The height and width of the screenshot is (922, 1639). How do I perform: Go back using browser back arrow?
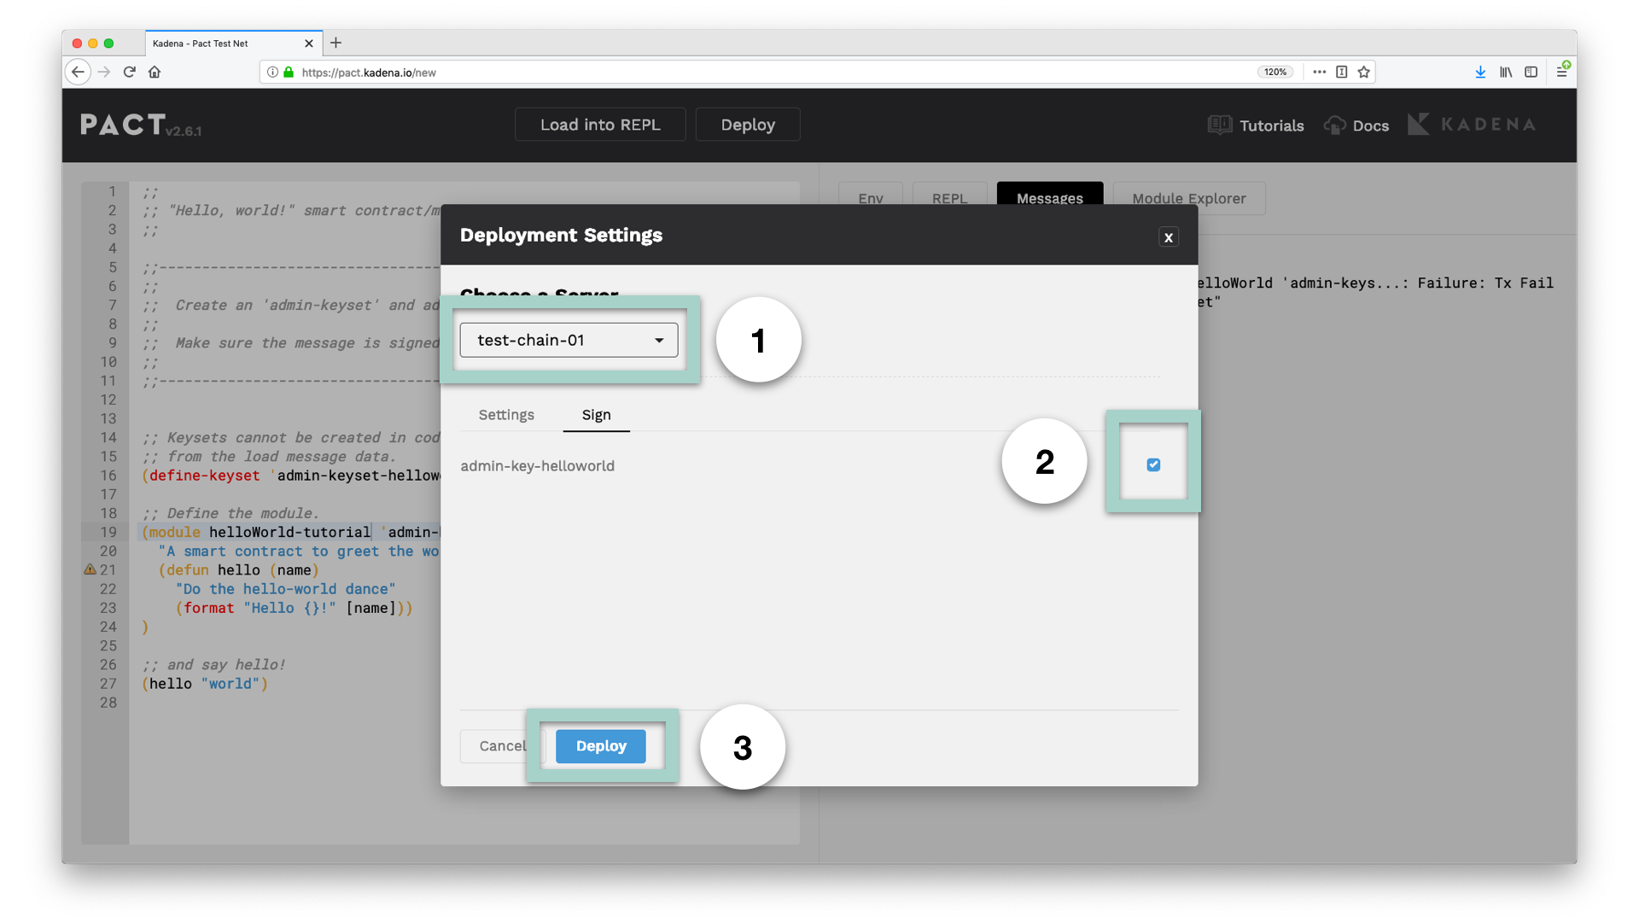[78, 73]
